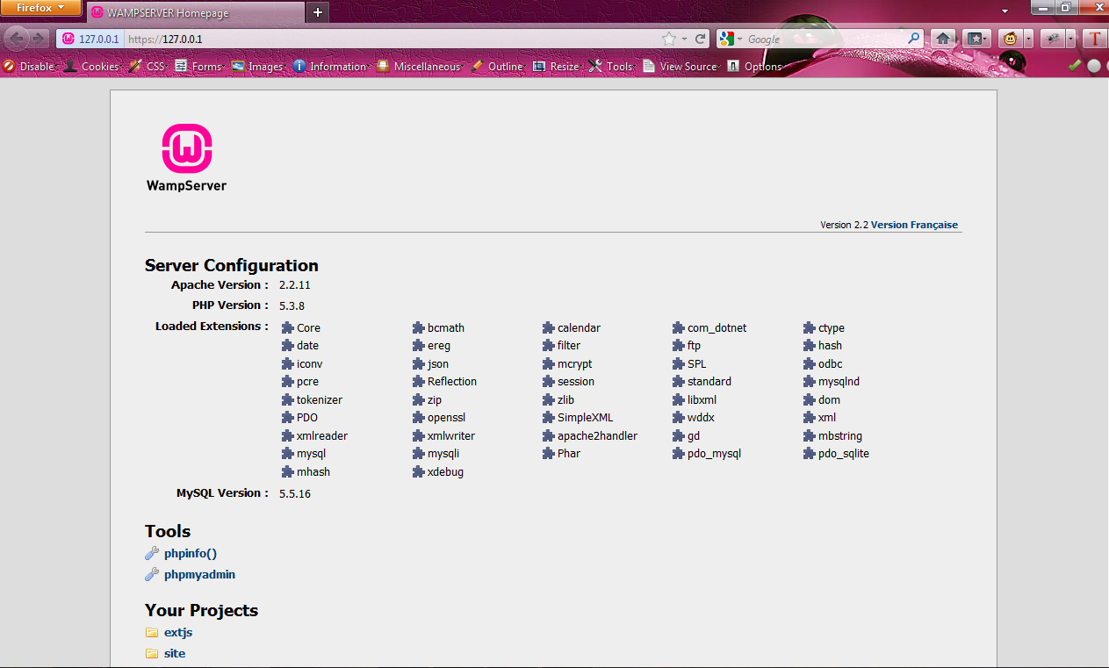Open the Images menu
The height and width of the screenshot is (668, 1109).
pyautogui.click(x=259, y=66)
